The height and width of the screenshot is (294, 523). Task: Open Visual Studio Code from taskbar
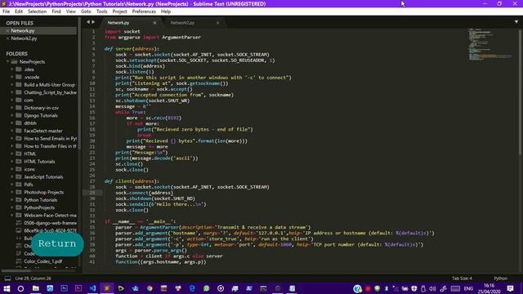92,288
